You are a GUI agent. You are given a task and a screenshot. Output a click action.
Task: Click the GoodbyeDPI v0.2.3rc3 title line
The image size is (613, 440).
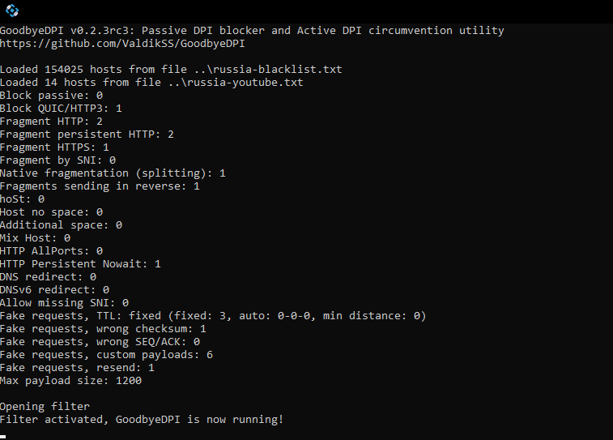252,31
